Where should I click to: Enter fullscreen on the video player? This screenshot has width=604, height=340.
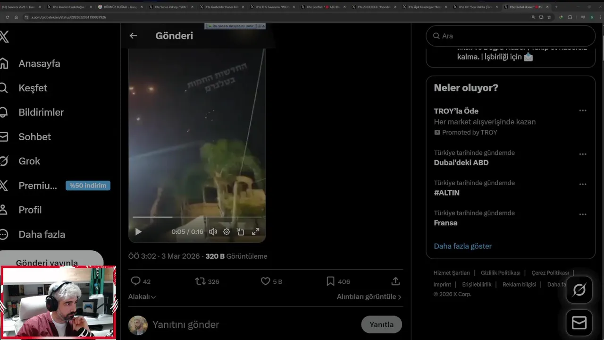click(255, 232)
